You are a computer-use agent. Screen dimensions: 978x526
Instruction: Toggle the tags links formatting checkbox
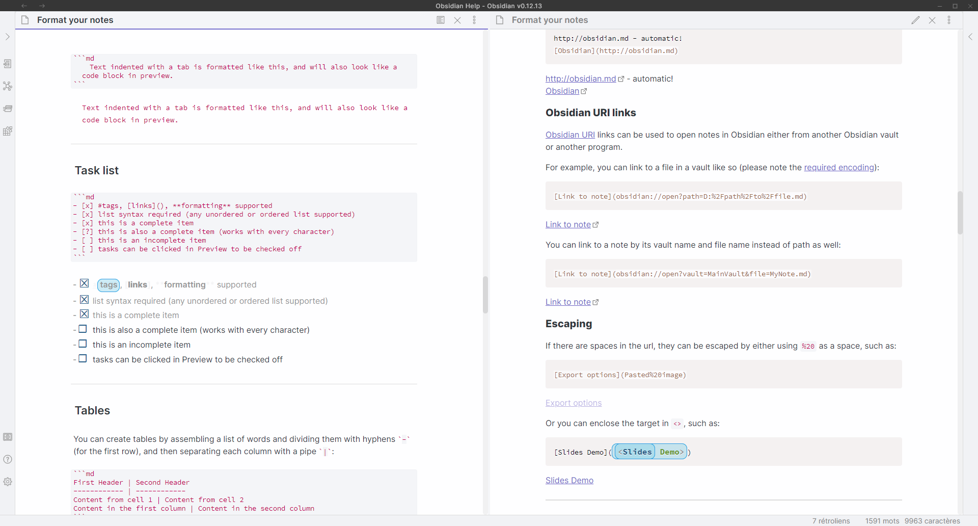point(85,283)
